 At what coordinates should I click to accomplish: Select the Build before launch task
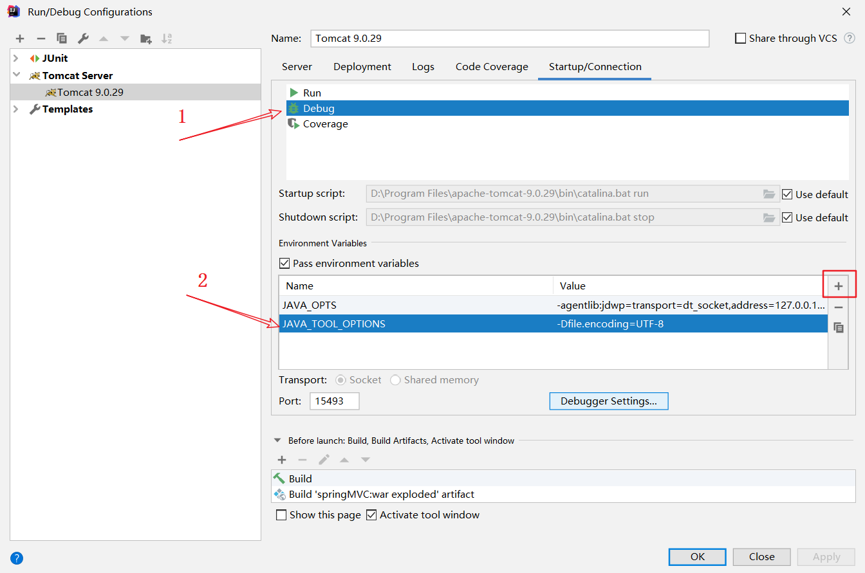coord(563,478)
